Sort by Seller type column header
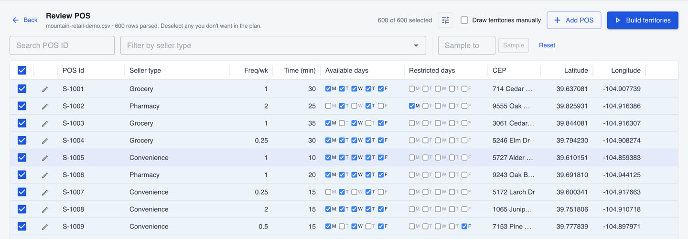 (145, 70)
